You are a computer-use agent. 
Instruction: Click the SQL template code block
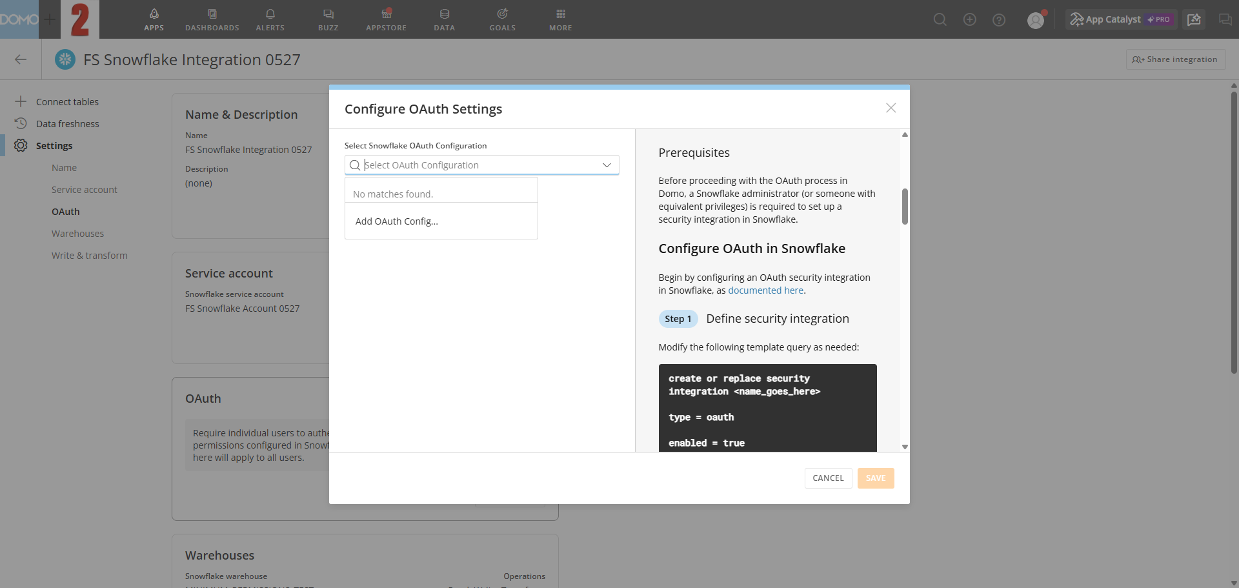[x=767, y=408]
